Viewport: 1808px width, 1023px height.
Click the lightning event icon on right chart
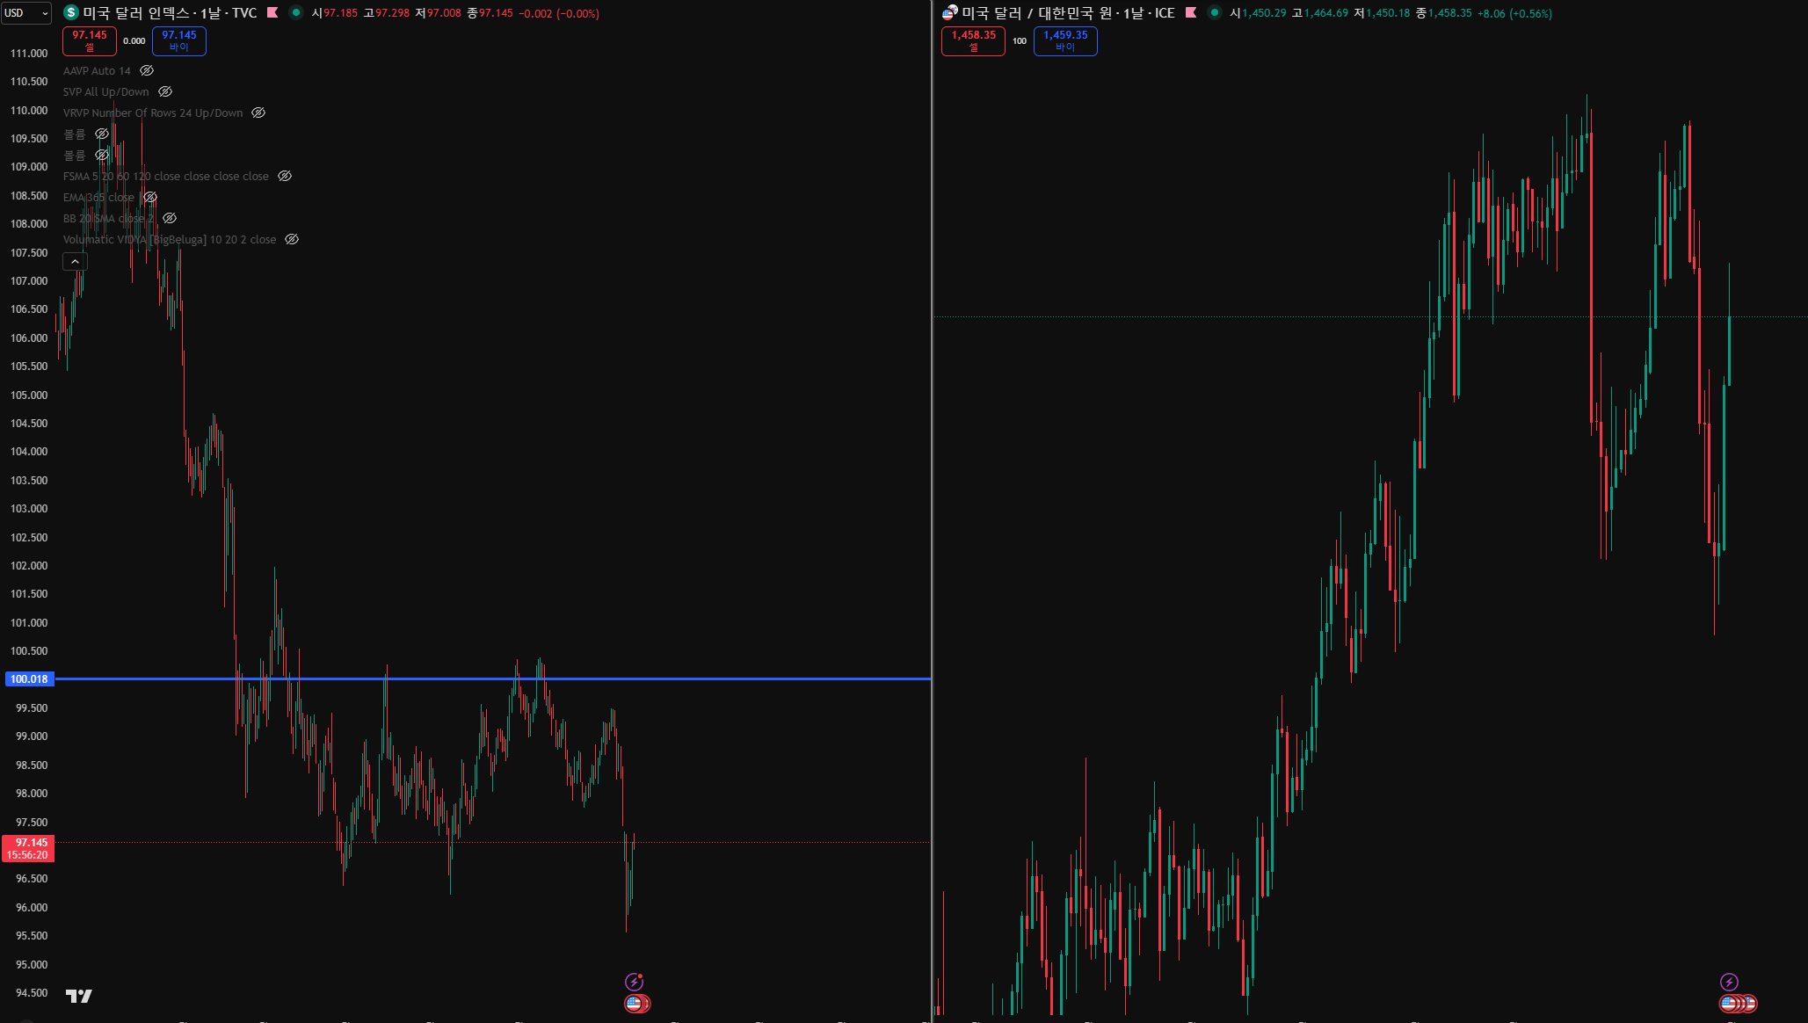(1729, 982)
